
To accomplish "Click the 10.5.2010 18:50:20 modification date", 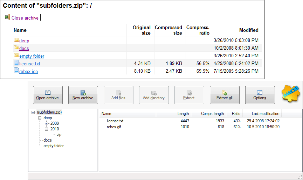I will (x=263, y=127).
